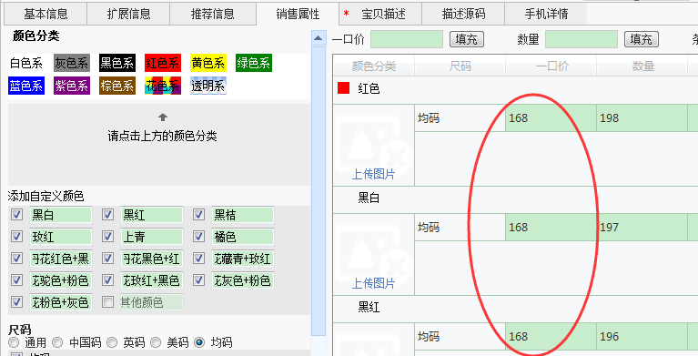Upload image for the 红色 row

point(373,174)
